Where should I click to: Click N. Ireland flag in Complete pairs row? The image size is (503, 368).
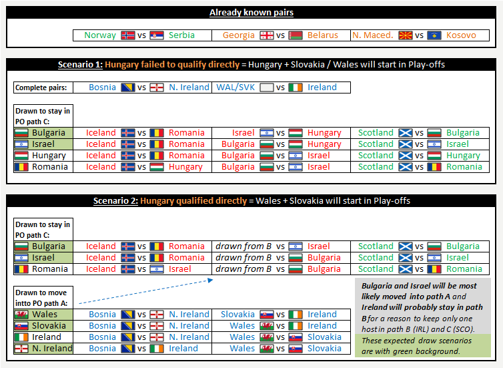(157, 87)
